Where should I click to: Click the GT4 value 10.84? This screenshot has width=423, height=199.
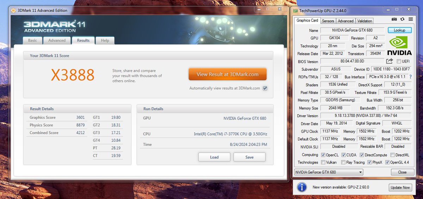(116, 140)
